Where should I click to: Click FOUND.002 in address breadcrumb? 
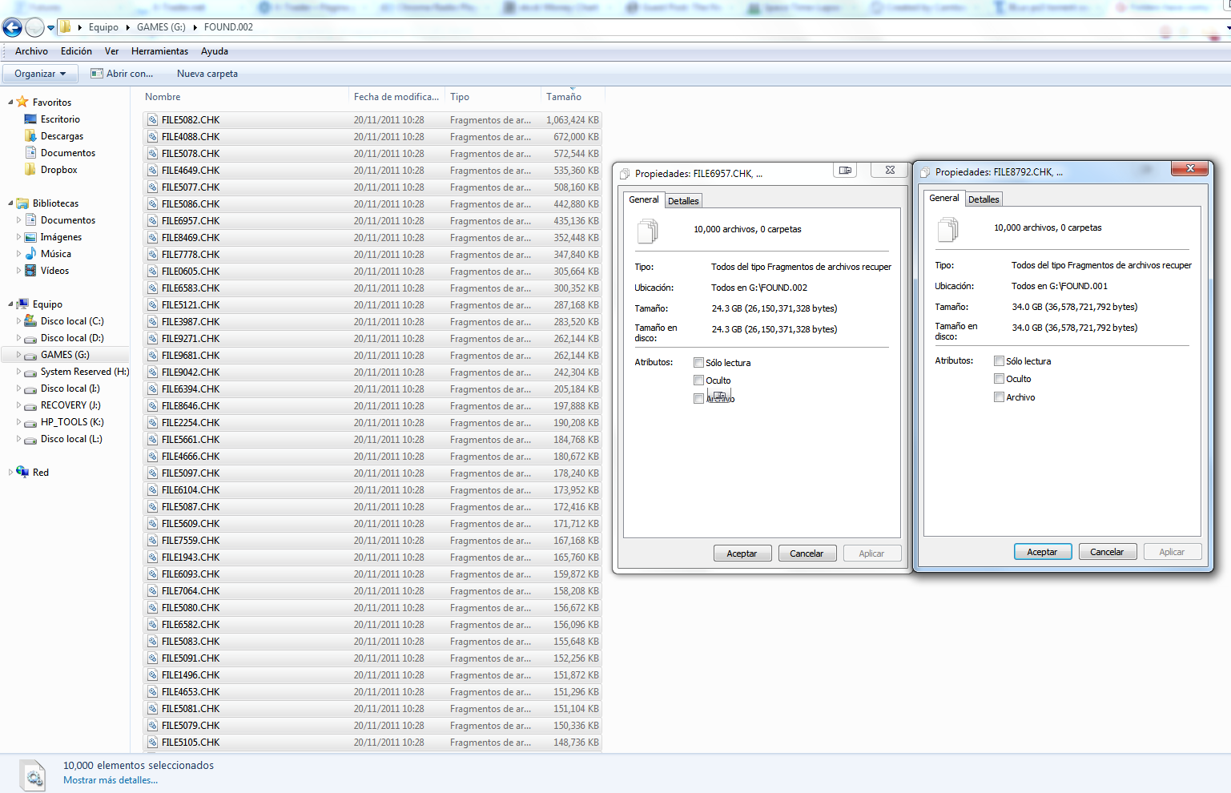click(x=228, y=26)
